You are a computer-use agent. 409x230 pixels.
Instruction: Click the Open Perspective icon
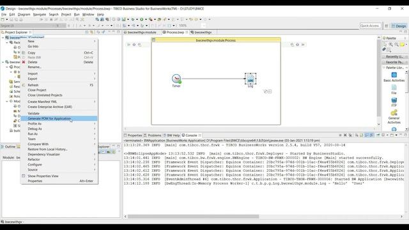387,26
